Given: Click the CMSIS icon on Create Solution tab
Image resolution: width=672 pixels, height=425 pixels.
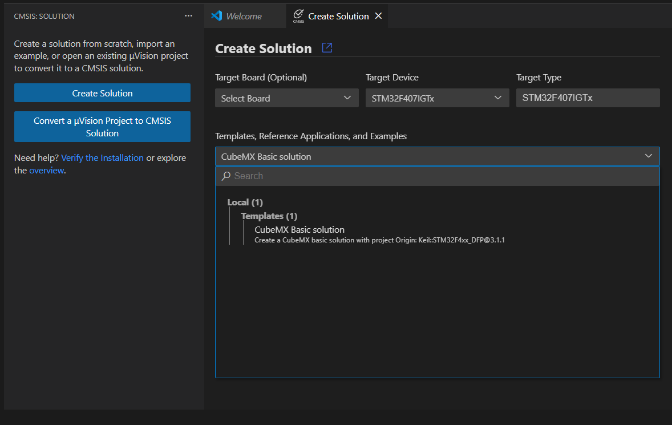Looking at the screenshot, I should coord(298,16).
